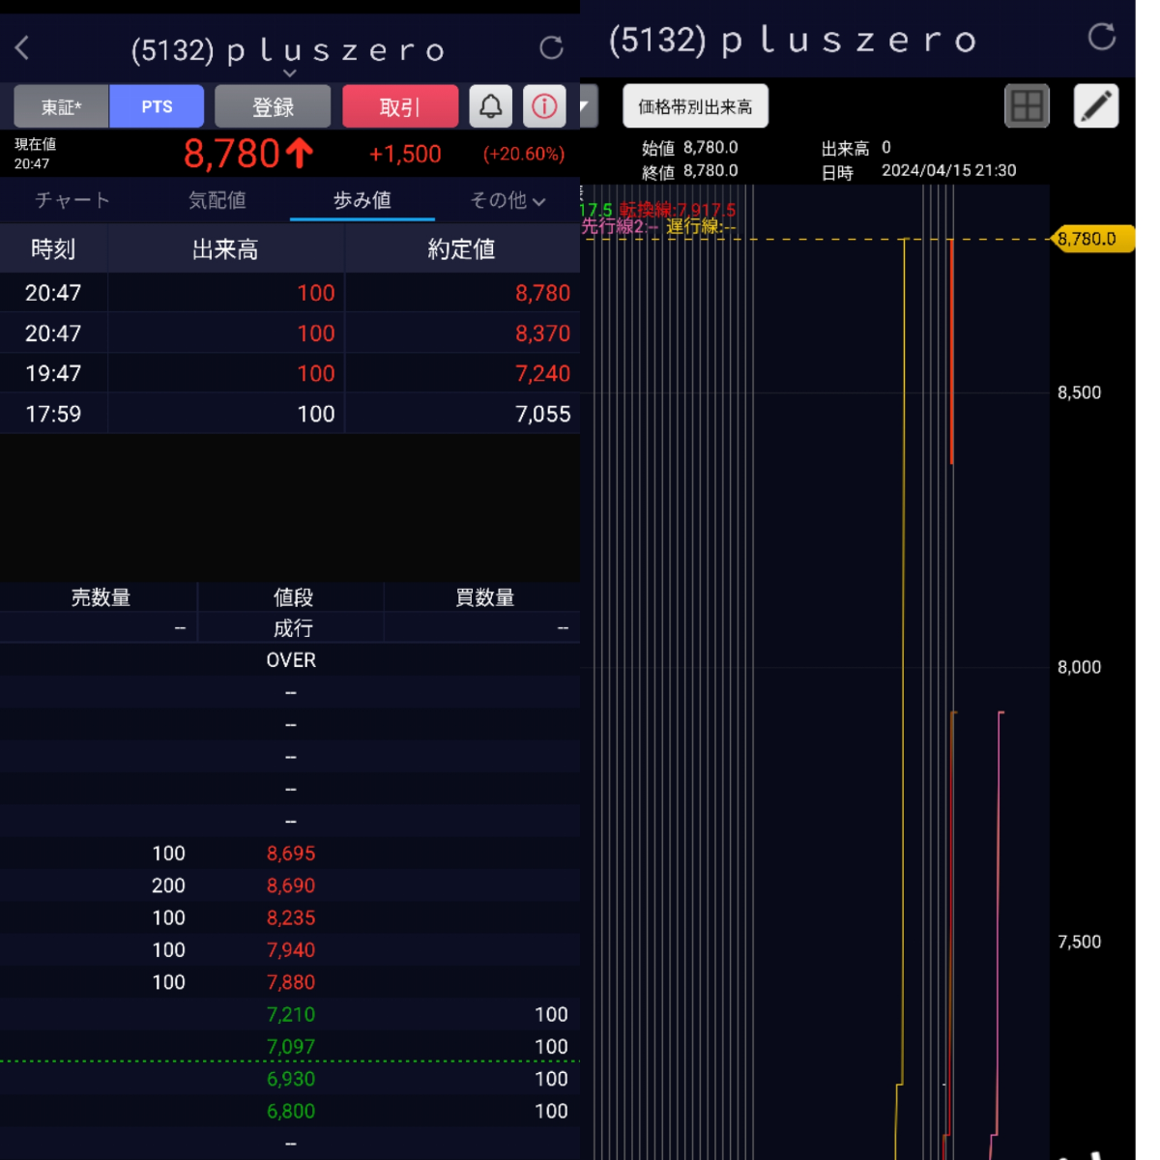Image resolution: width=1160 pixels, height=1160 pixels.
Task: Open the stock info icon
Action: (x=544, y=106)
